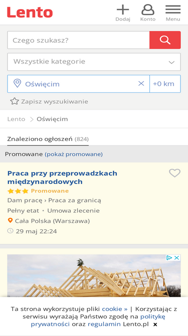Focus the Czego szukasz search field
This screenshot has height=336, width=188.
[x=78, y=40]
